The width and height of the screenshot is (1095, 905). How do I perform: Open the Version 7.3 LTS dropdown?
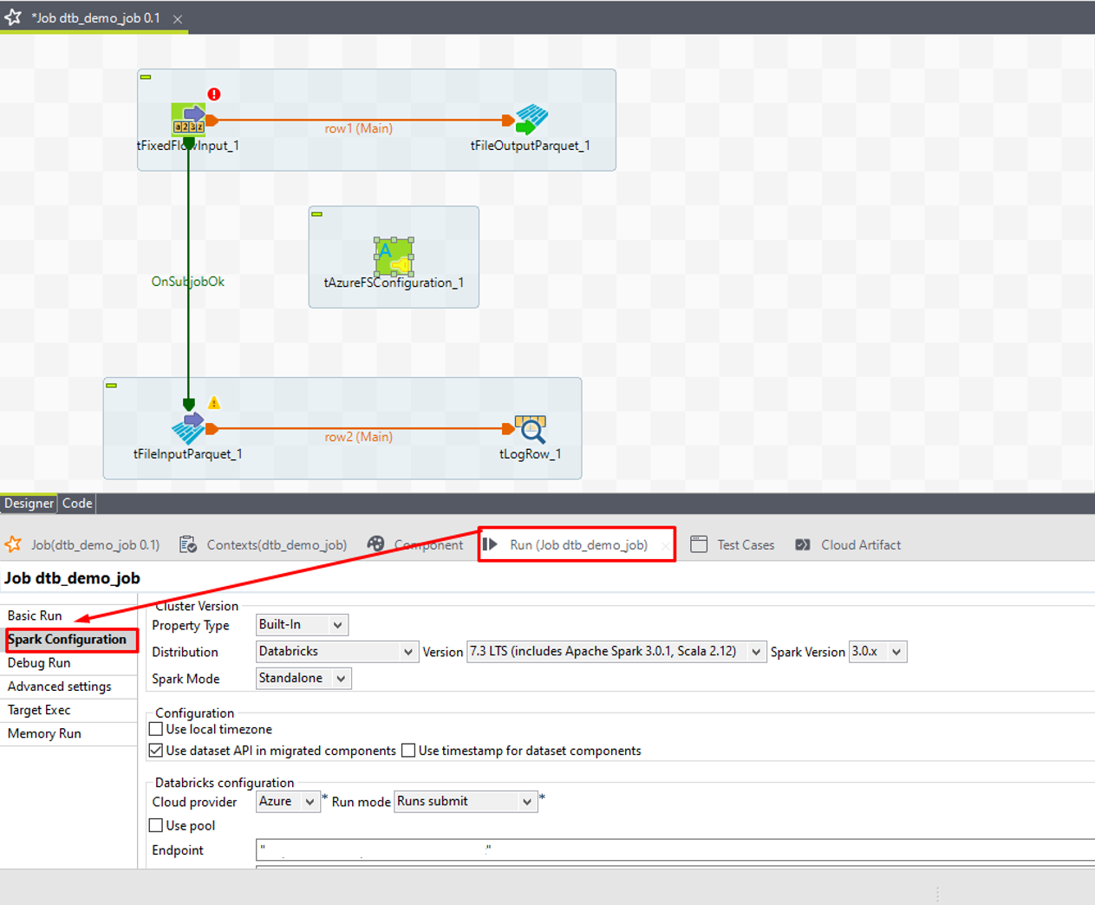click(616, 652)
